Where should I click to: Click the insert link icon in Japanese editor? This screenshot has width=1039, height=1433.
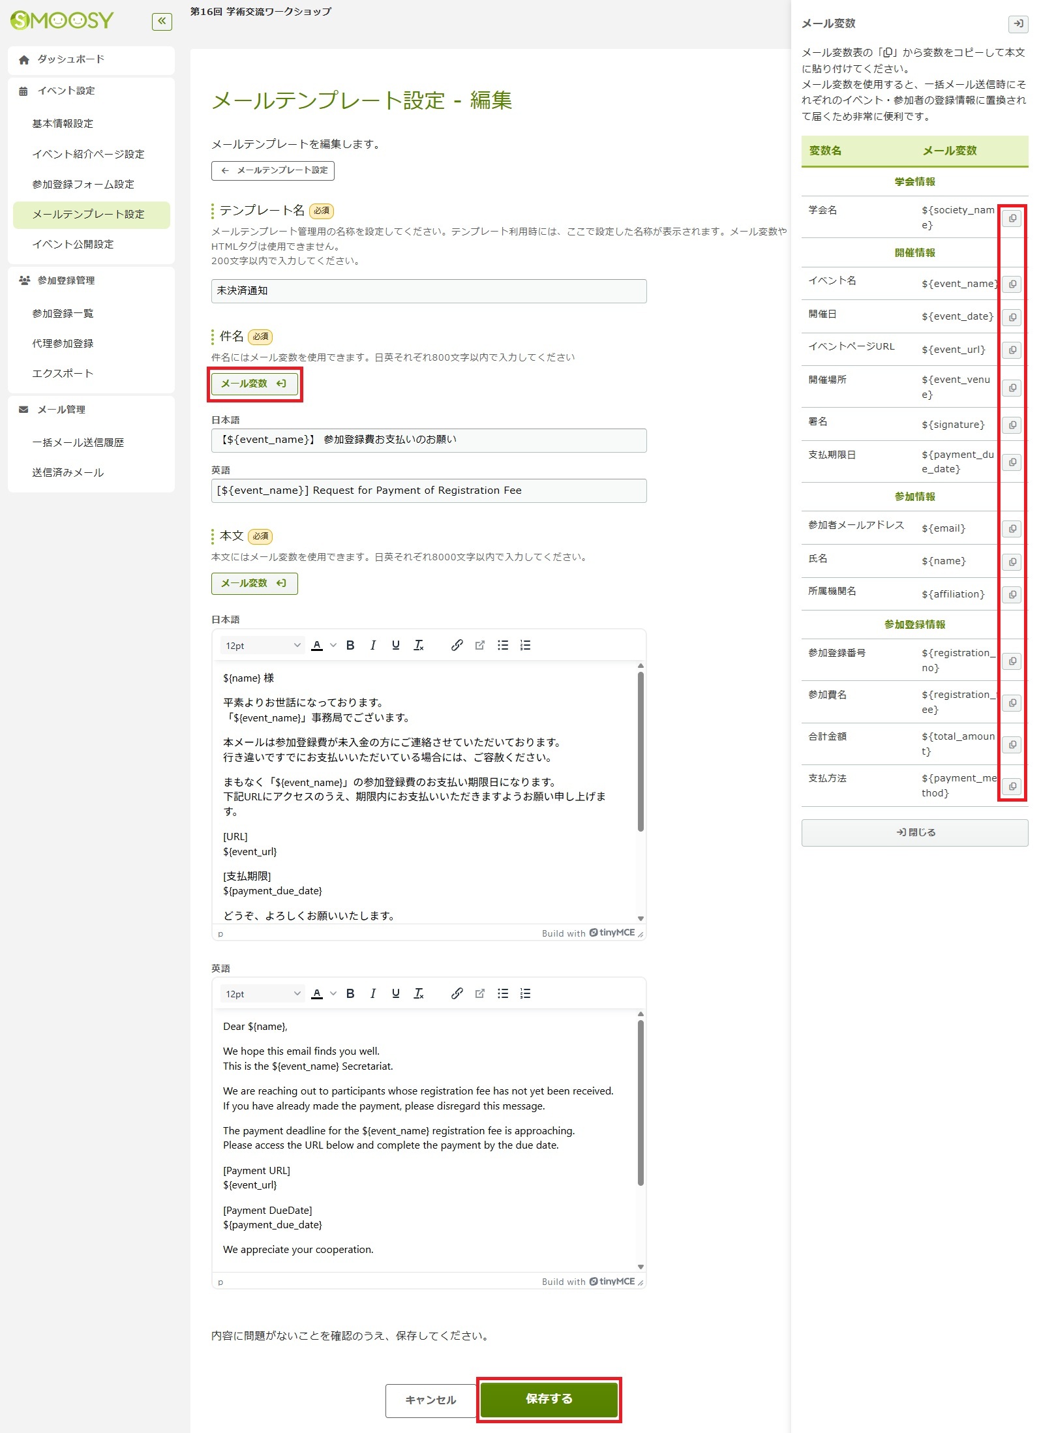point(457,646)
